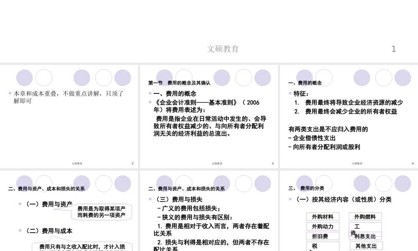418x251 pixels.
Task: Click the hollow circle decoration on slide 4
Action: pos(325,77)
